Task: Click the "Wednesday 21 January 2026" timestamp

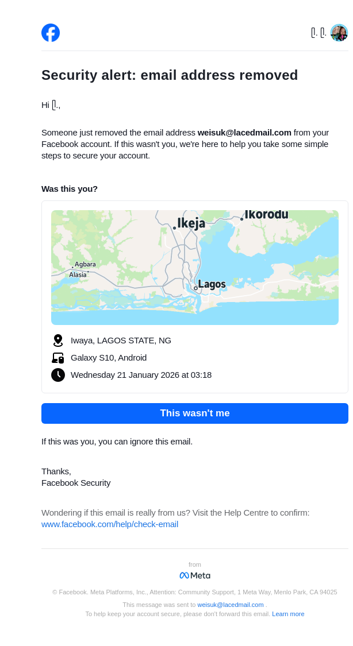Action: (x=141, y=375)
